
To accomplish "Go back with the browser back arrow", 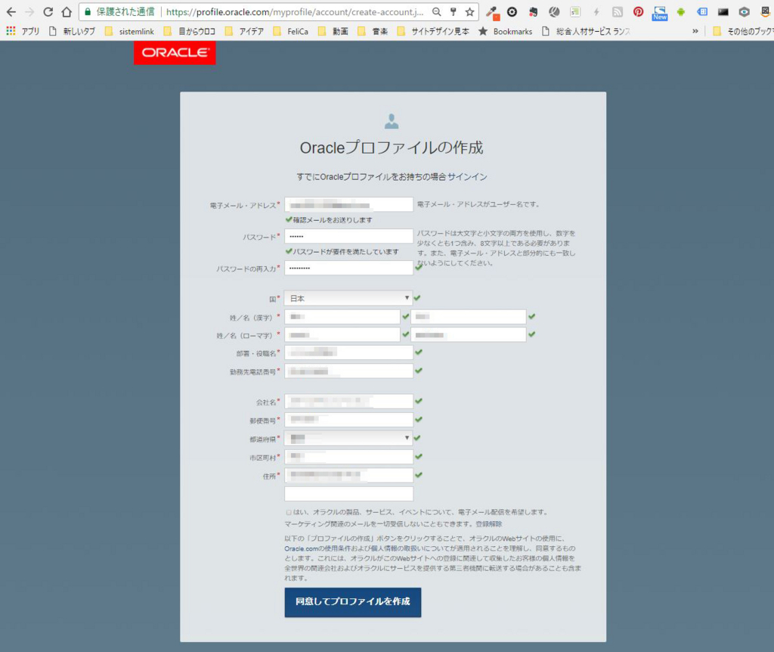I will pos(11,12).
